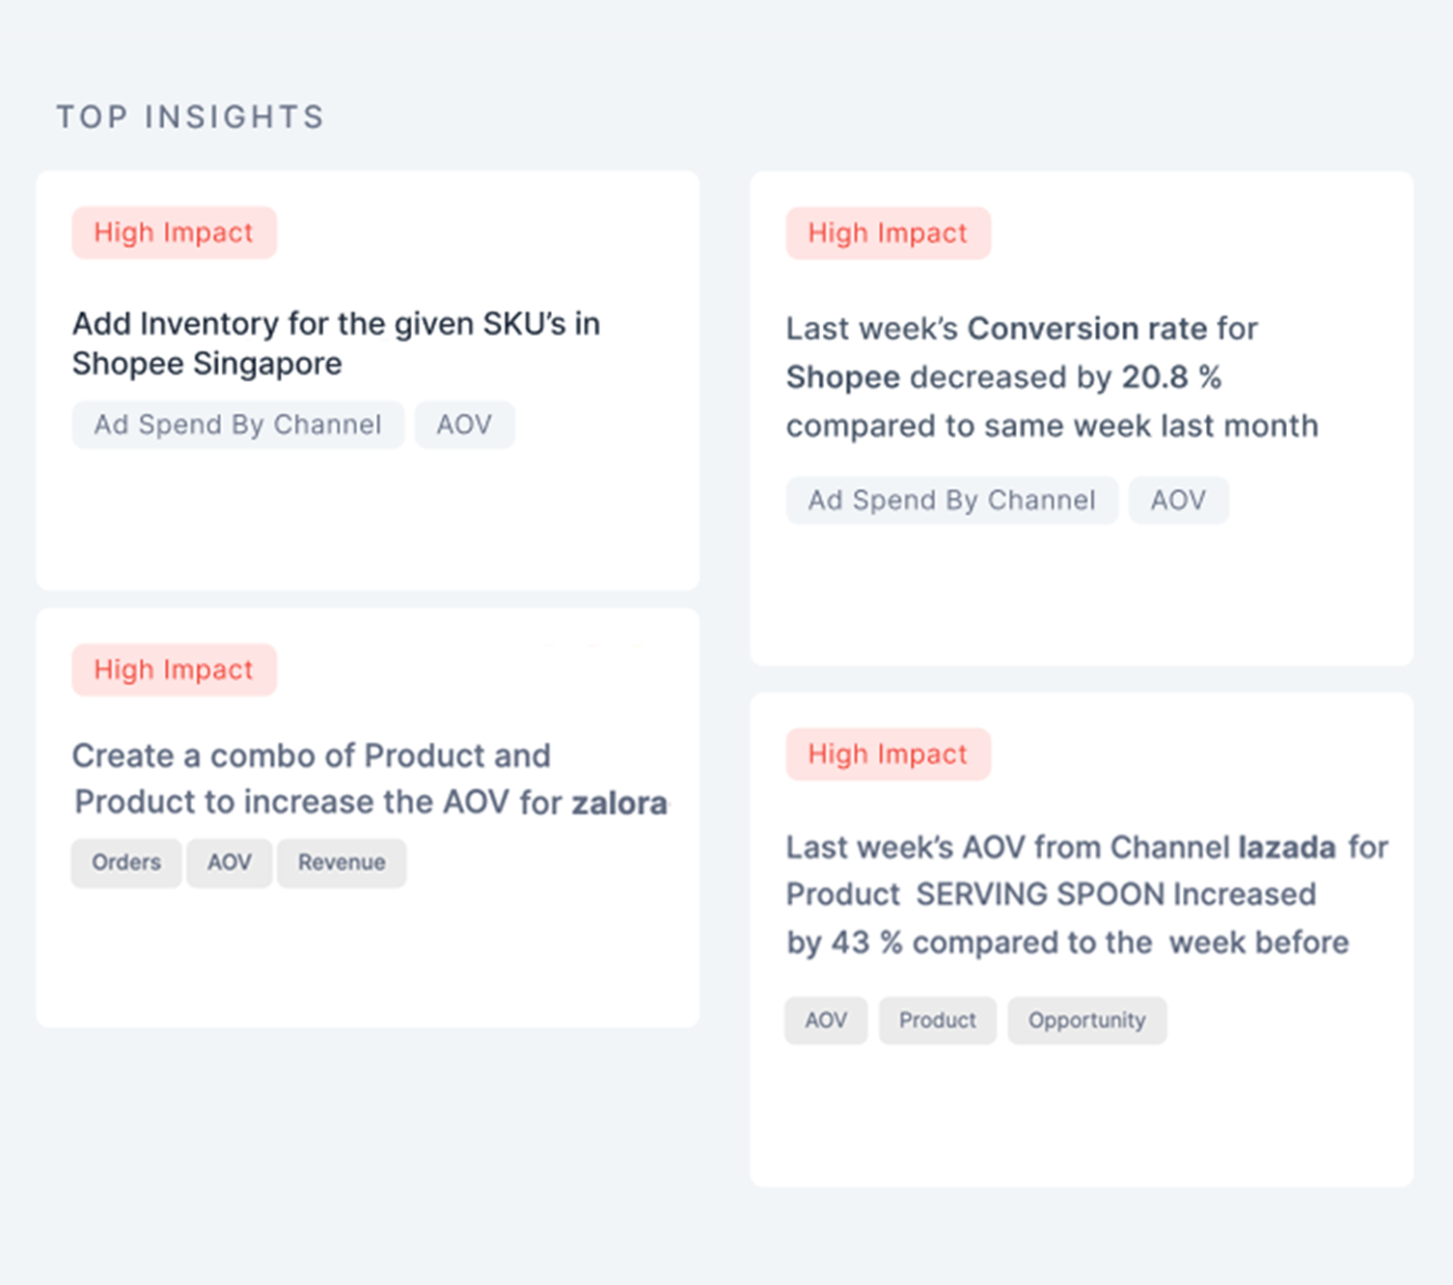Viewport: 1453px width, 1285px height.
Task: Open the Create a combo zalora insight
Action: [x=370, y=779]
